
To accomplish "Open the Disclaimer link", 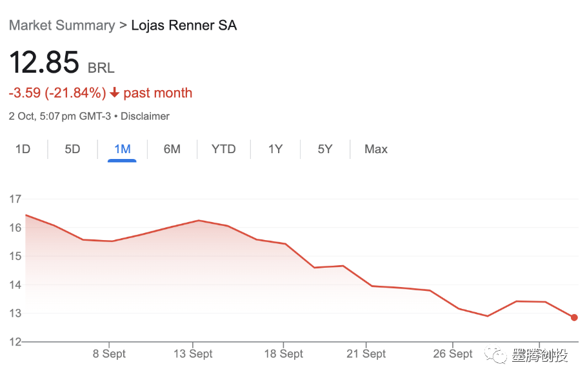I will (x=145, y=116).
